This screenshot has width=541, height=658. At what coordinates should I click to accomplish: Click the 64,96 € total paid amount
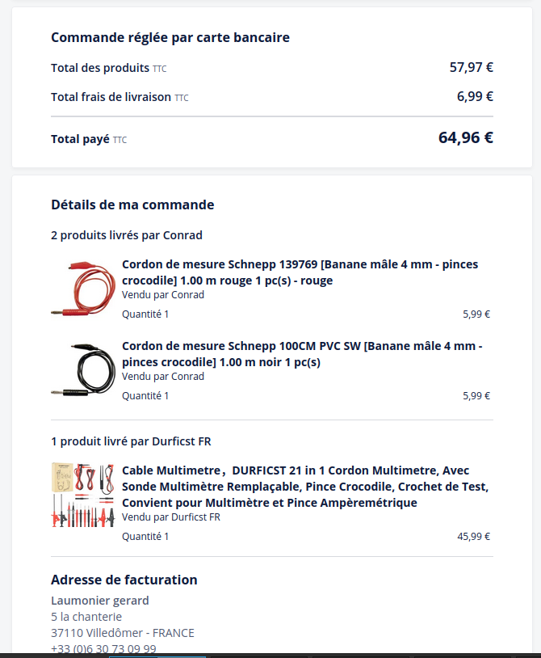465,137
